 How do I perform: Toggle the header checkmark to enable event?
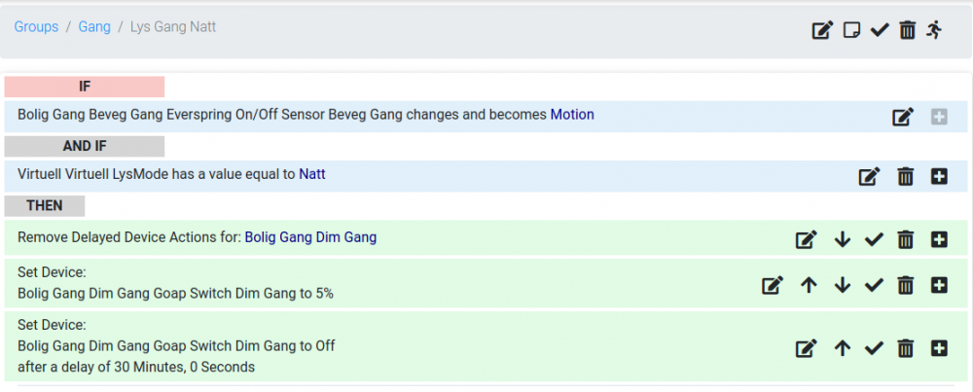coord(880,30)
